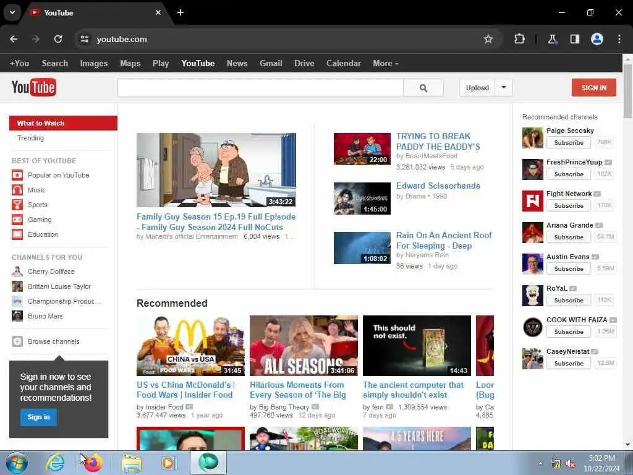Viewport: 633px width, 475px height.
Task: Expand the More menu in Google bar
Action: click(x=385, y=64)
